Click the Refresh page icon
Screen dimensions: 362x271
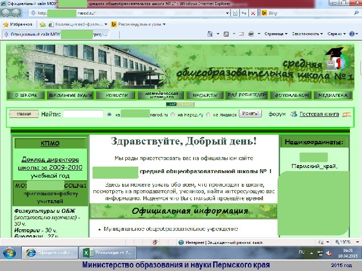244,13
